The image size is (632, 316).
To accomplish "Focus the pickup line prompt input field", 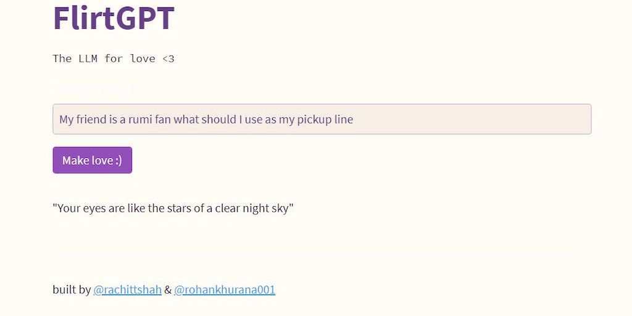I will tap(322, 119).
